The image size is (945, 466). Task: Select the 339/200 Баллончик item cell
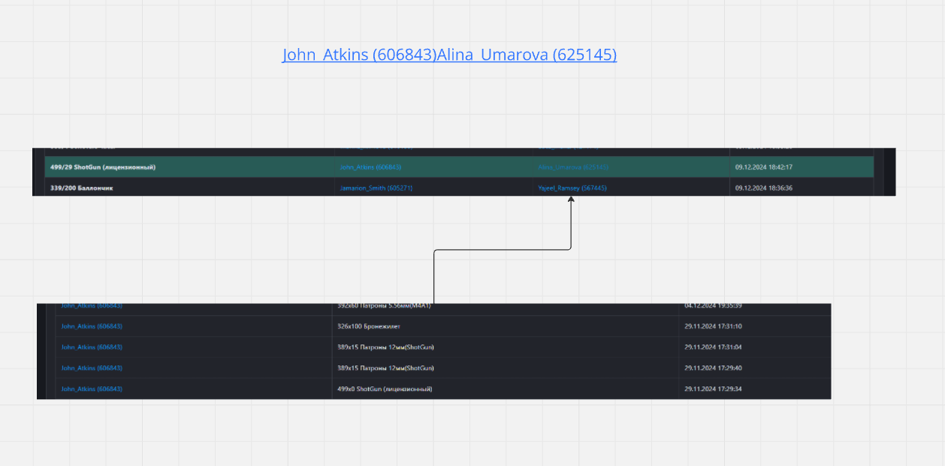click(x=81, y=188)
